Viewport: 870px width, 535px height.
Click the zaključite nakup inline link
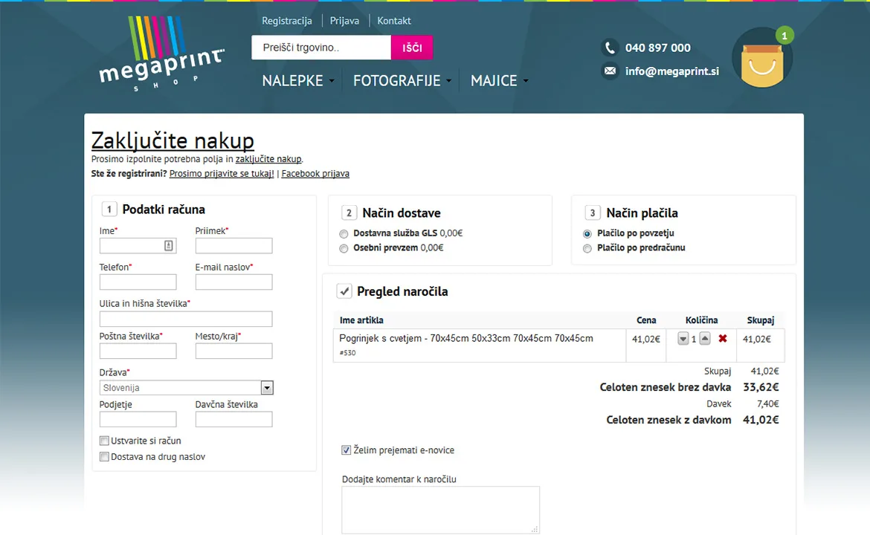[268, 159]
